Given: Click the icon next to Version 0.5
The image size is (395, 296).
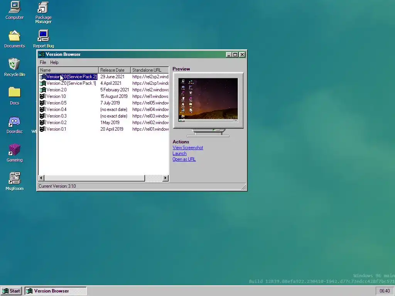Looking at the screenshot, I should (43, 103).
